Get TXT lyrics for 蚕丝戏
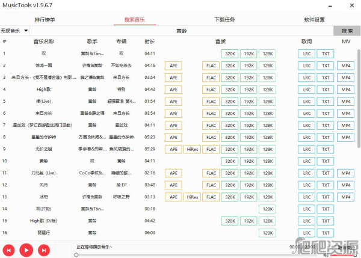Viewport: 361px width, 258px height. click(326, 125)
